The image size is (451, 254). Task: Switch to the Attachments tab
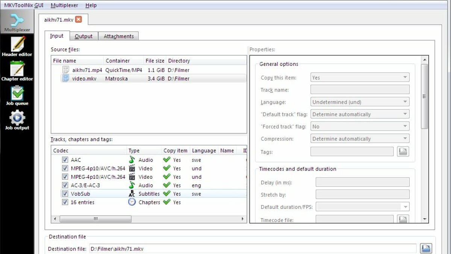(118, 36)
